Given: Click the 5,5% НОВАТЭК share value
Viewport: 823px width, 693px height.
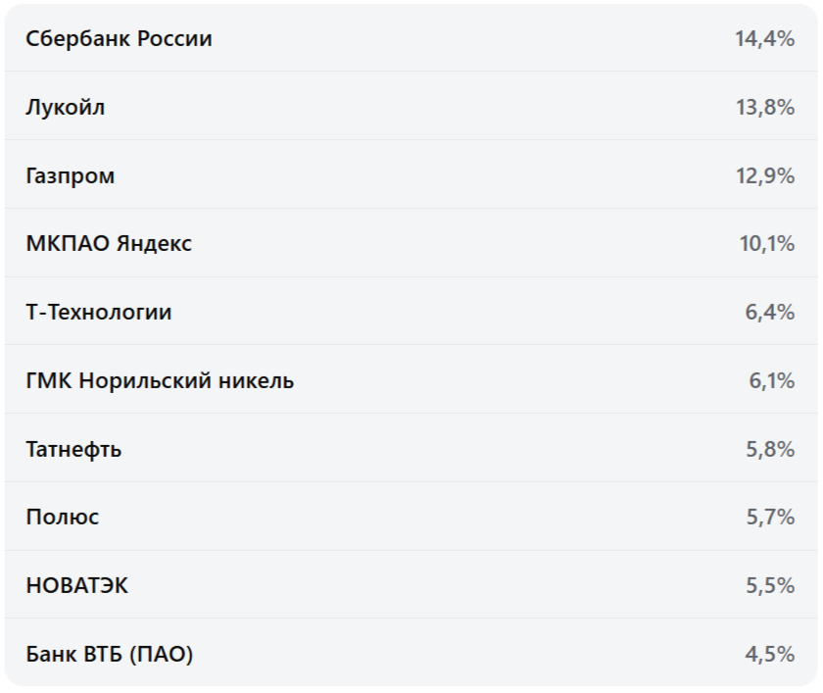Looking at the screenshot, I should click(x=770, y=586).
